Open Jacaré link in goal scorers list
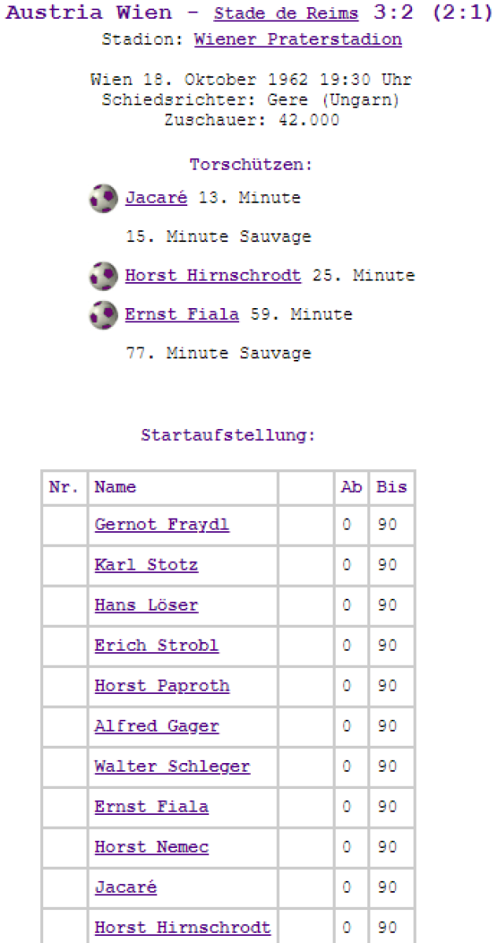 (x=156, y=198)
